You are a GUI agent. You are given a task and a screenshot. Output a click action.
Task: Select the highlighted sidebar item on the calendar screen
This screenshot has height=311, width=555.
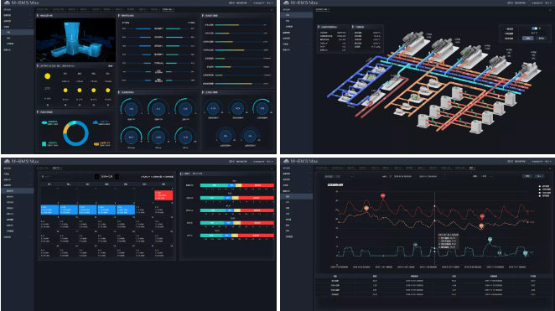pyautogui.click(x=18, y=190)
